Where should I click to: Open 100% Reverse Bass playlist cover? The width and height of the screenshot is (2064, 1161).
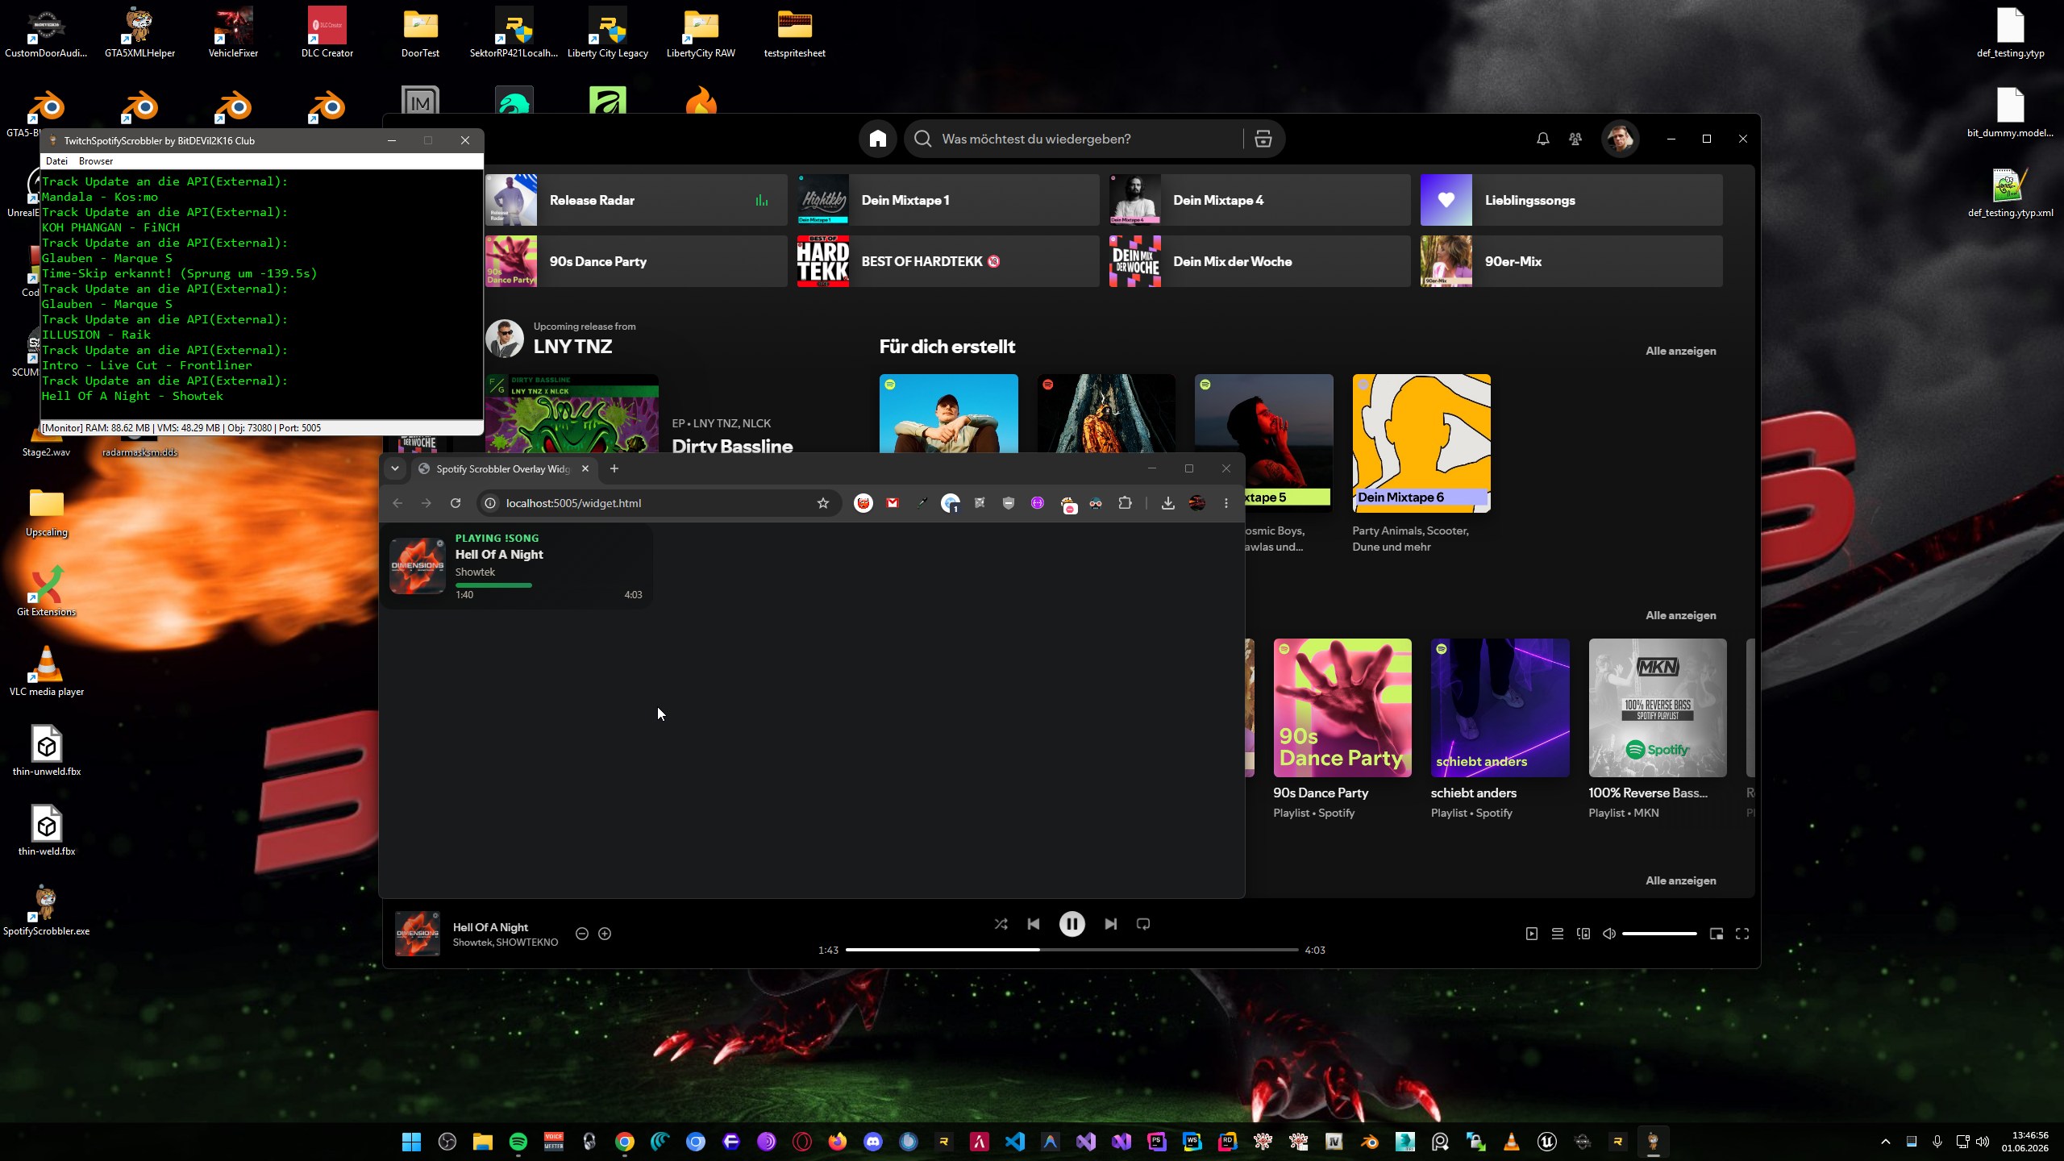pos(1658,708)
